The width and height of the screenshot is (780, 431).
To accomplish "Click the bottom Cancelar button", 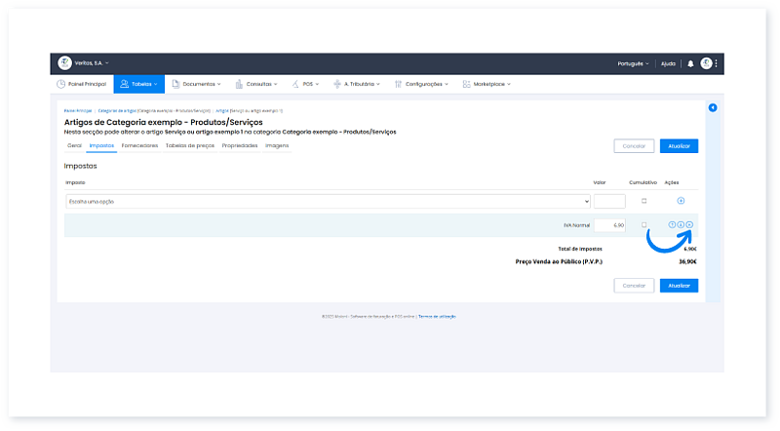I will [x=634, y=286].
